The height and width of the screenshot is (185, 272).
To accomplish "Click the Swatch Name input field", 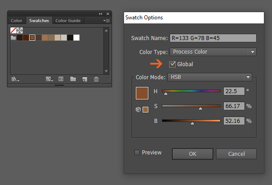I will [213, 38].
